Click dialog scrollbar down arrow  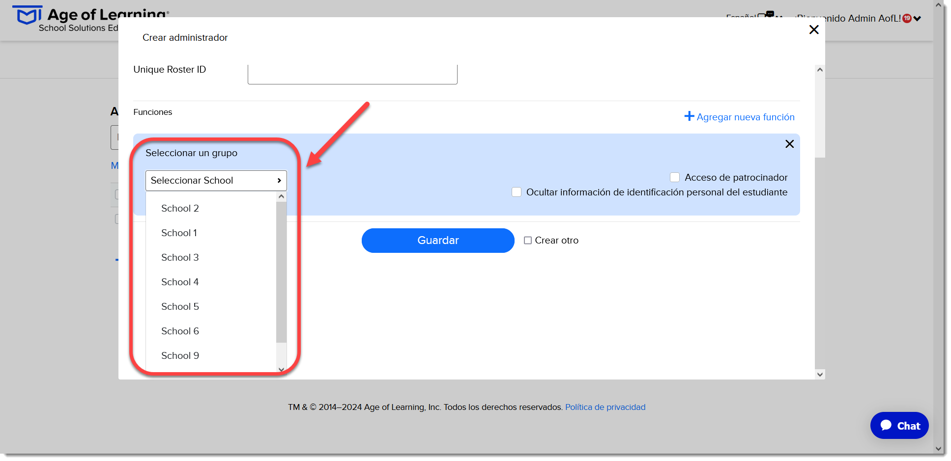(x=820, y=374)
